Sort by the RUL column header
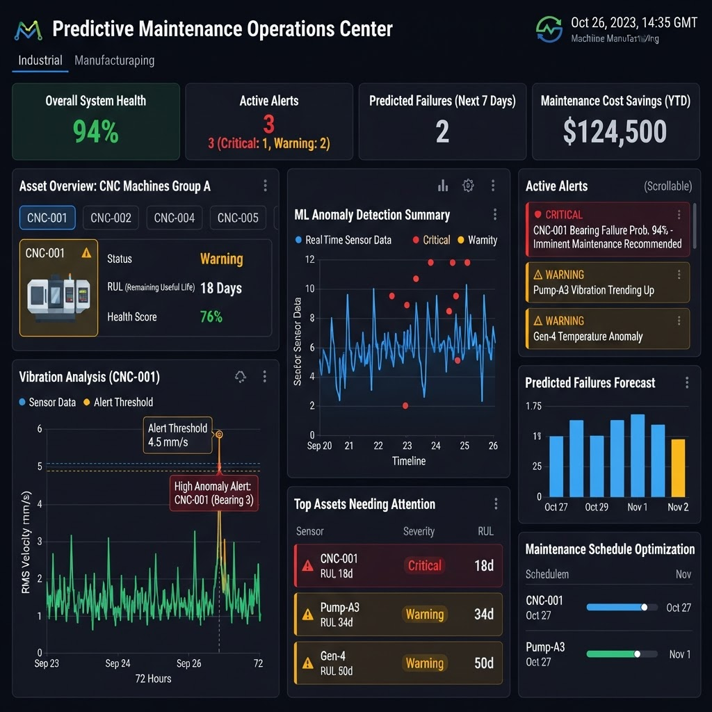 [485, 531]
